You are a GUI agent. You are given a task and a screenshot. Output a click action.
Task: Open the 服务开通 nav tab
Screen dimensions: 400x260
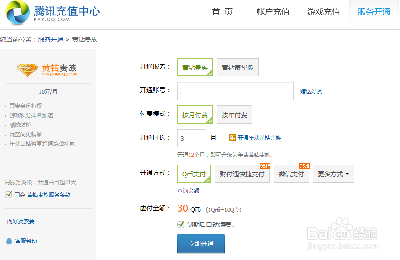pyautogui.click(x=374, y=12)
